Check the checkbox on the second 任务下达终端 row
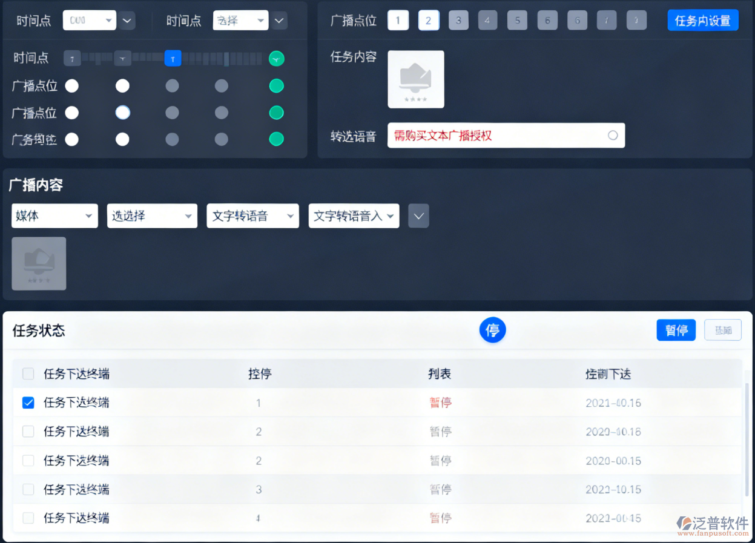This screenshot has width=755, height=543. click(28, 432)
